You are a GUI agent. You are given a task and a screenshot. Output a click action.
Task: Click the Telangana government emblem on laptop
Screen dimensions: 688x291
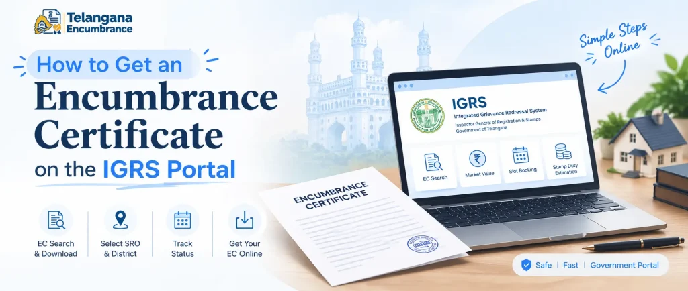click(427, 115)
